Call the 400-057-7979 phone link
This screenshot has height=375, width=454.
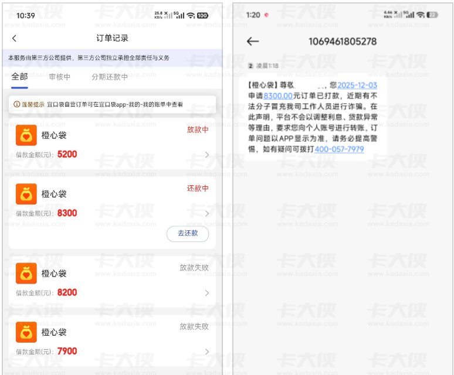(339, 149)
